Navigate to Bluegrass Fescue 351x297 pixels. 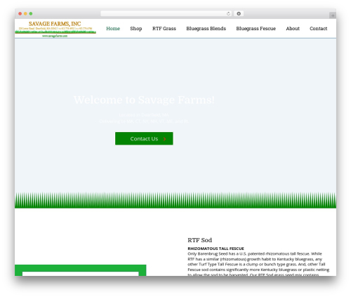[256, 29]
